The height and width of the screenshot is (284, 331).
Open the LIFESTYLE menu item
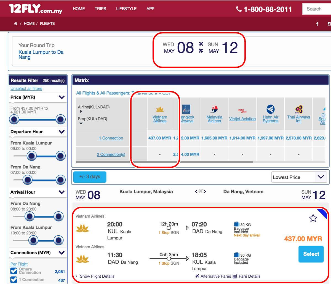(126, 9)
